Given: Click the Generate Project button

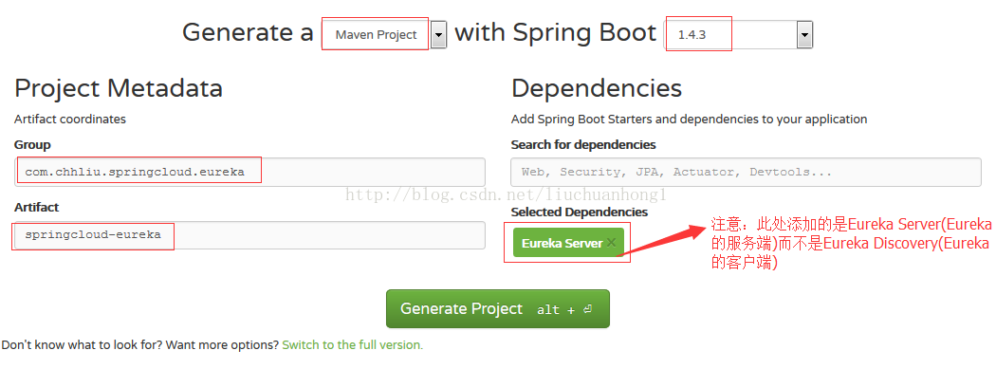Looking at the screenshot, I should (x=497, y=308).
